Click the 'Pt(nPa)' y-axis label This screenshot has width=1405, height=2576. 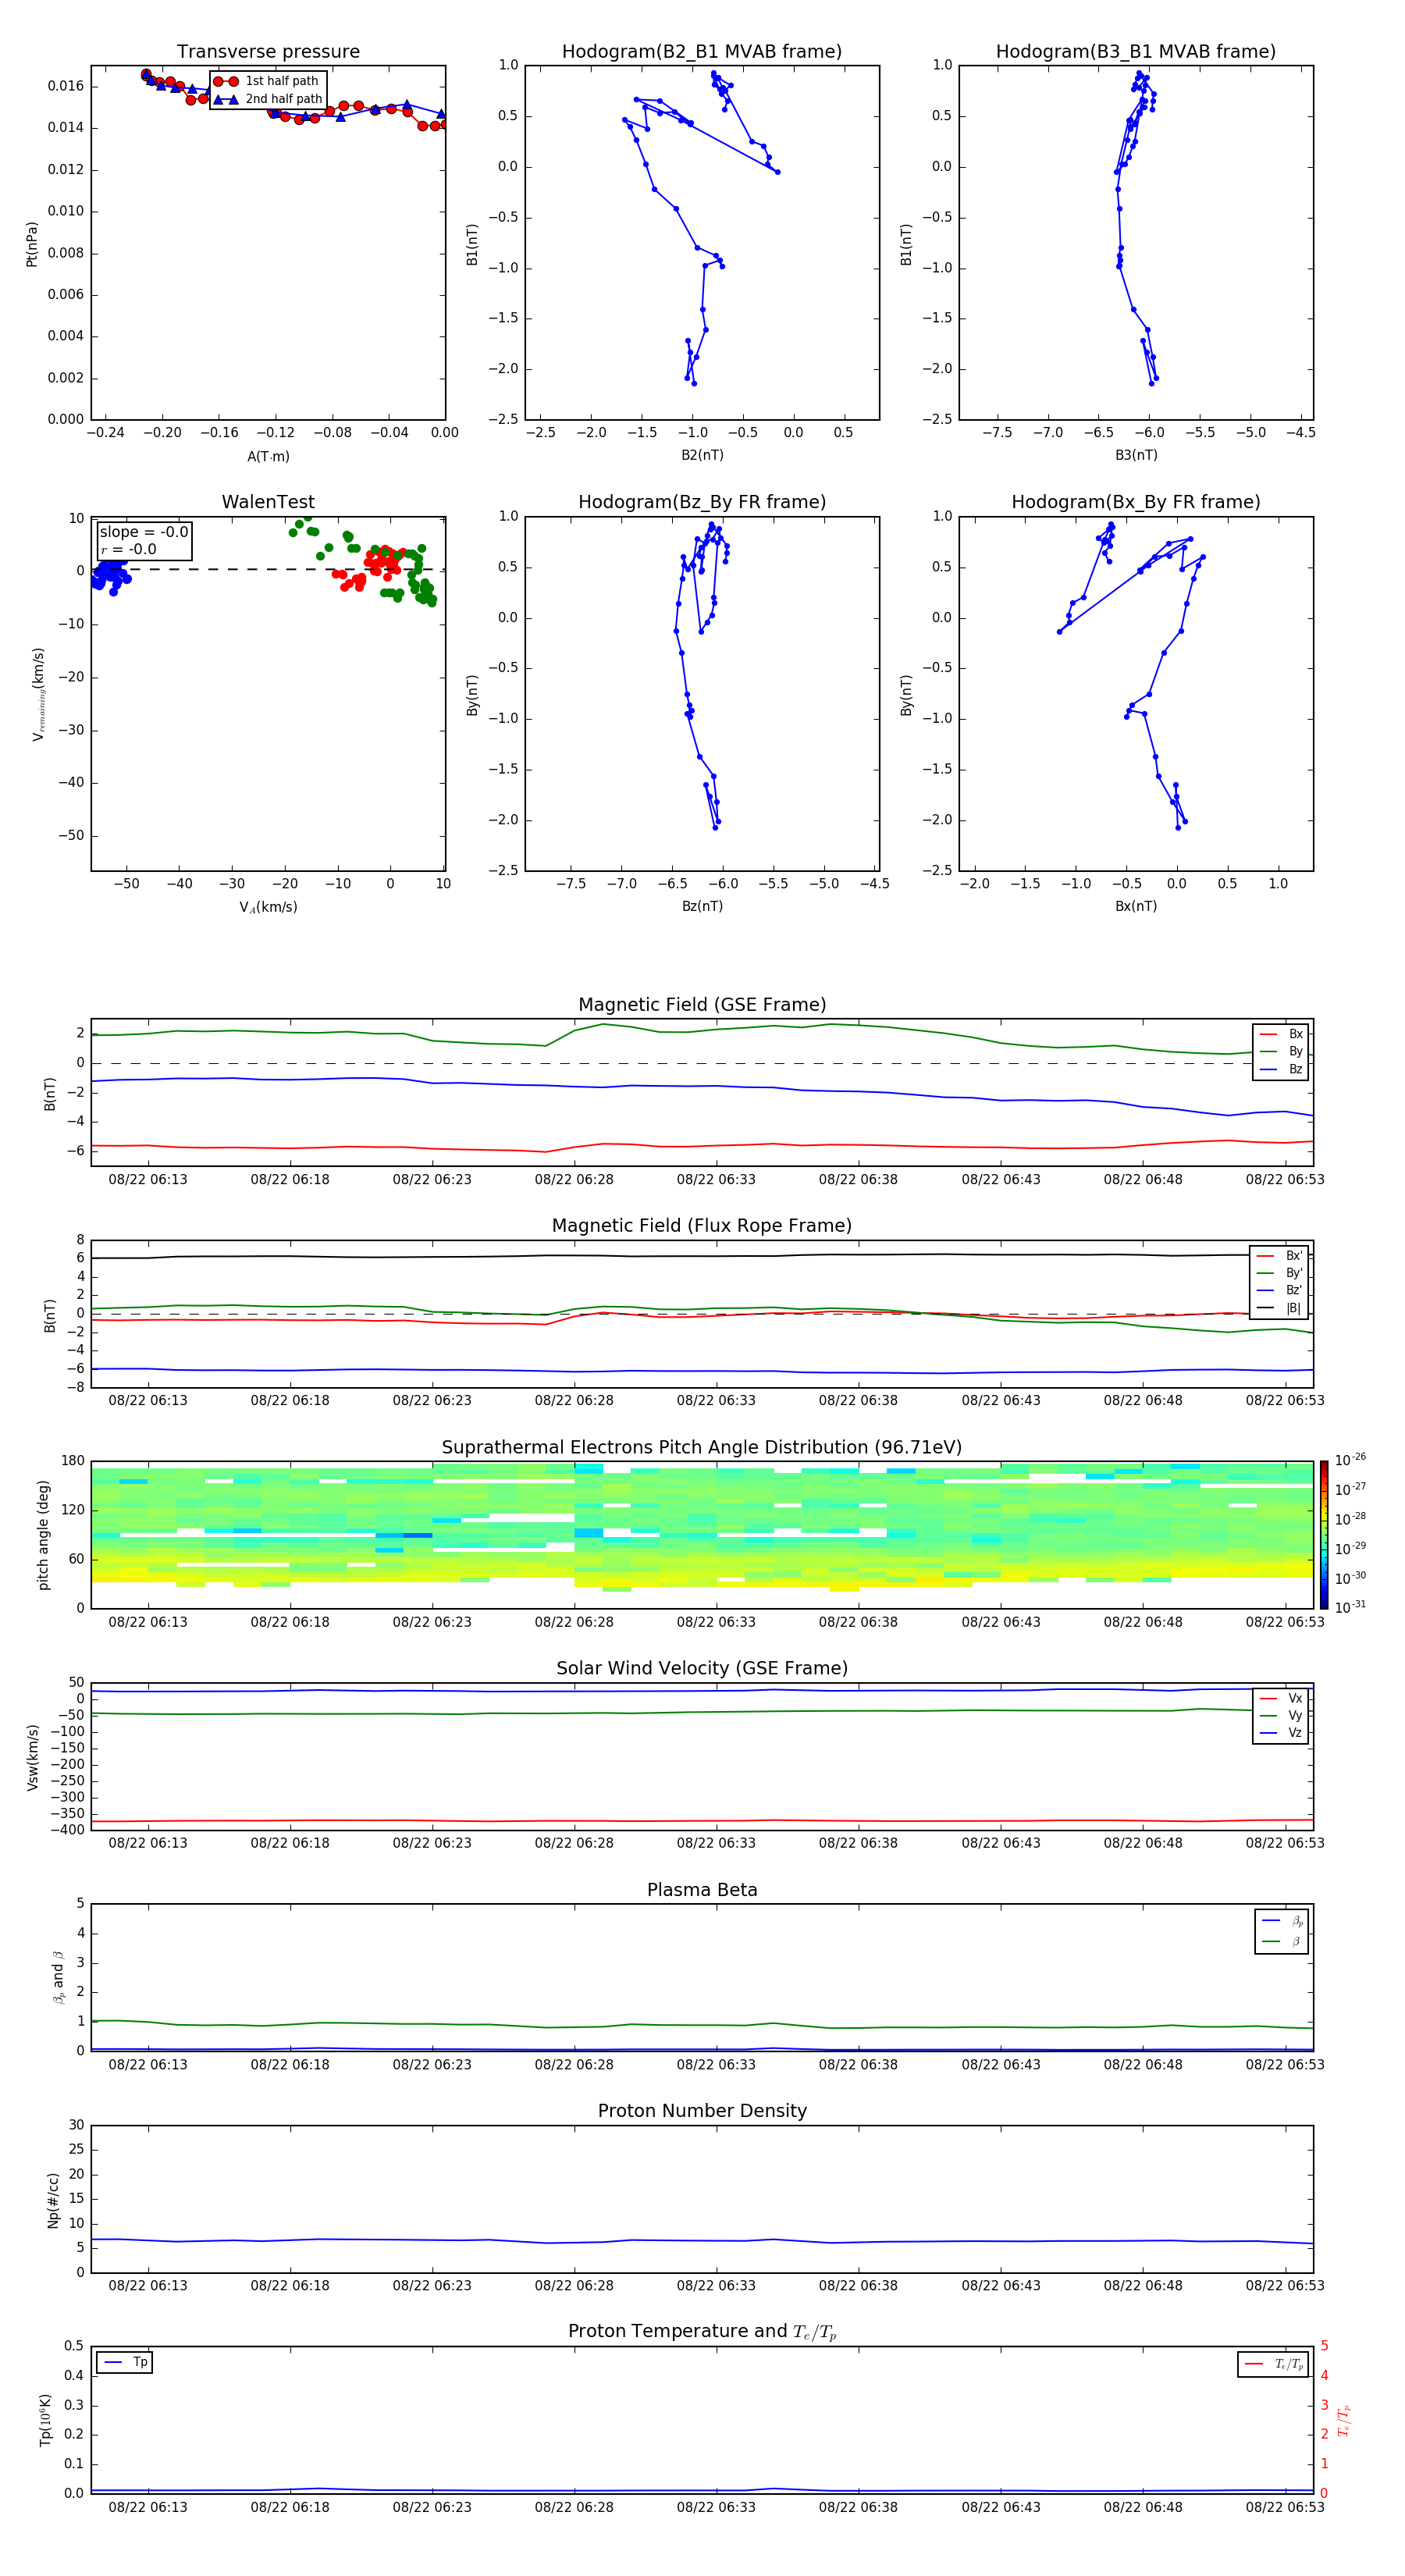pyautogui.click(x=32, y=243)
